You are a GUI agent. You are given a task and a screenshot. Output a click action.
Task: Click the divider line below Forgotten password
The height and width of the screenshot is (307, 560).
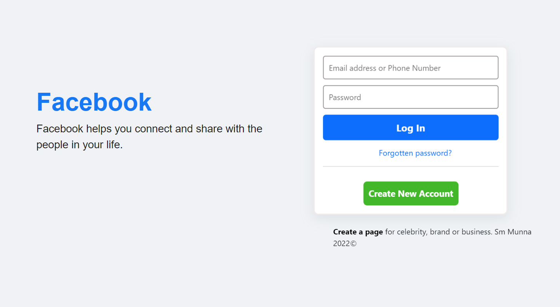click(410, 167)
